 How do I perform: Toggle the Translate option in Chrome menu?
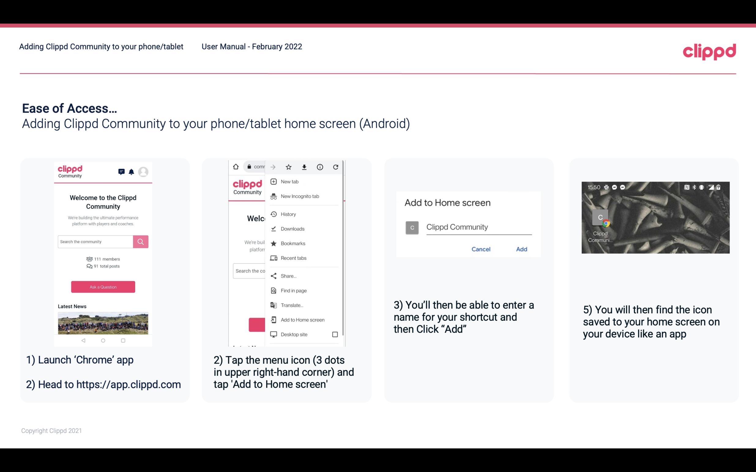[292, 305]
